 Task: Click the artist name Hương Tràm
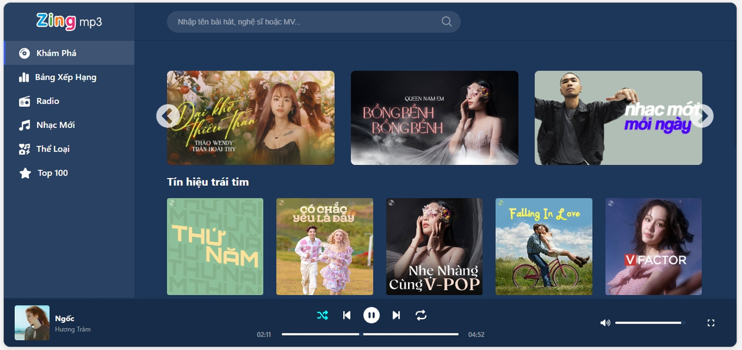[73, 330]
